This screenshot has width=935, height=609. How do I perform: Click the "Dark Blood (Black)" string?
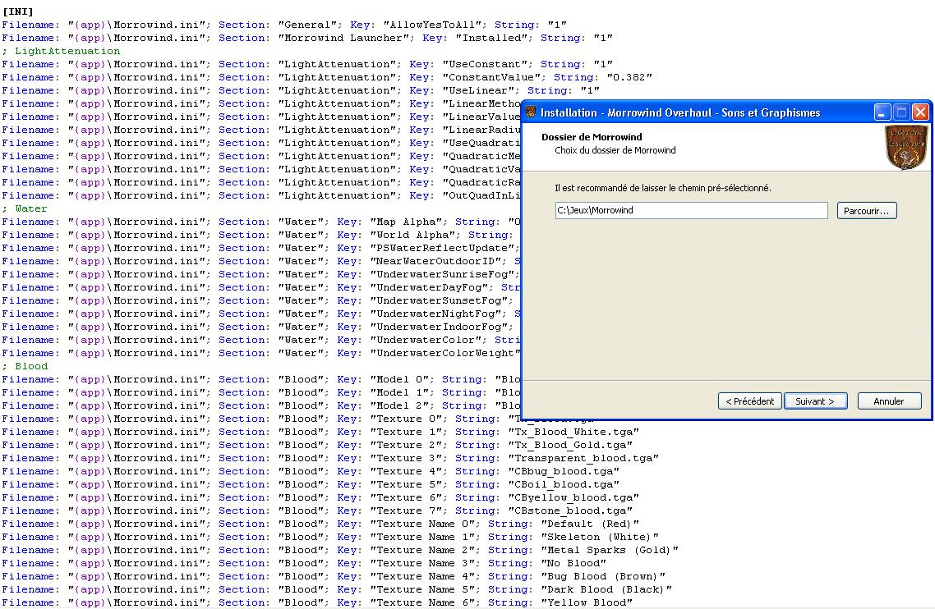pos(606,589)
